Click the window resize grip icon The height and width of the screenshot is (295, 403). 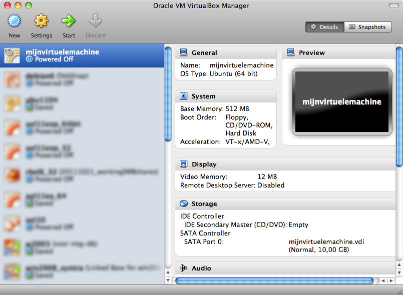[x=399, y=291]
